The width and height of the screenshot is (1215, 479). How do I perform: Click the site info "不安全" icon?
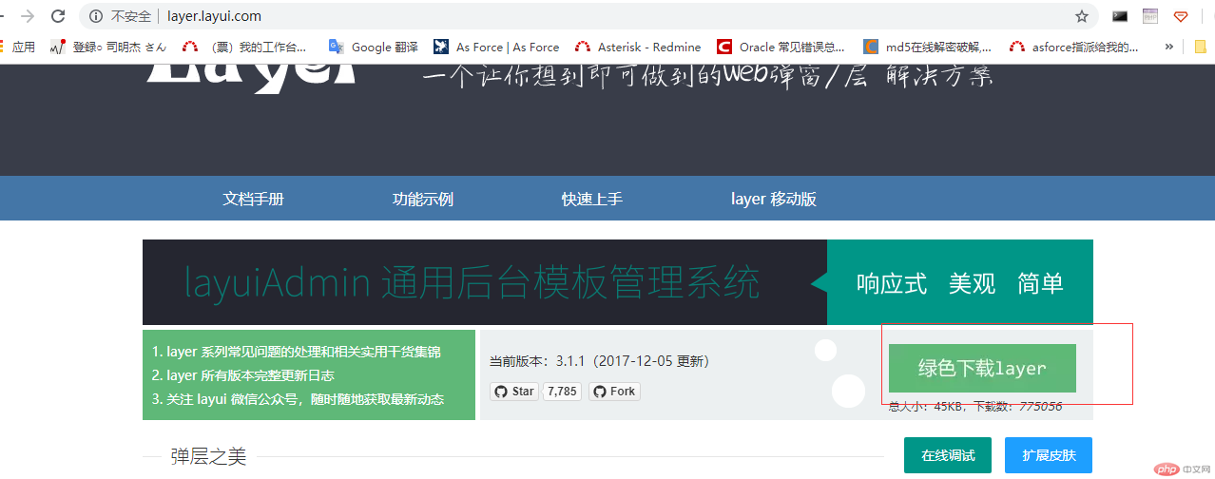[96, 16]
